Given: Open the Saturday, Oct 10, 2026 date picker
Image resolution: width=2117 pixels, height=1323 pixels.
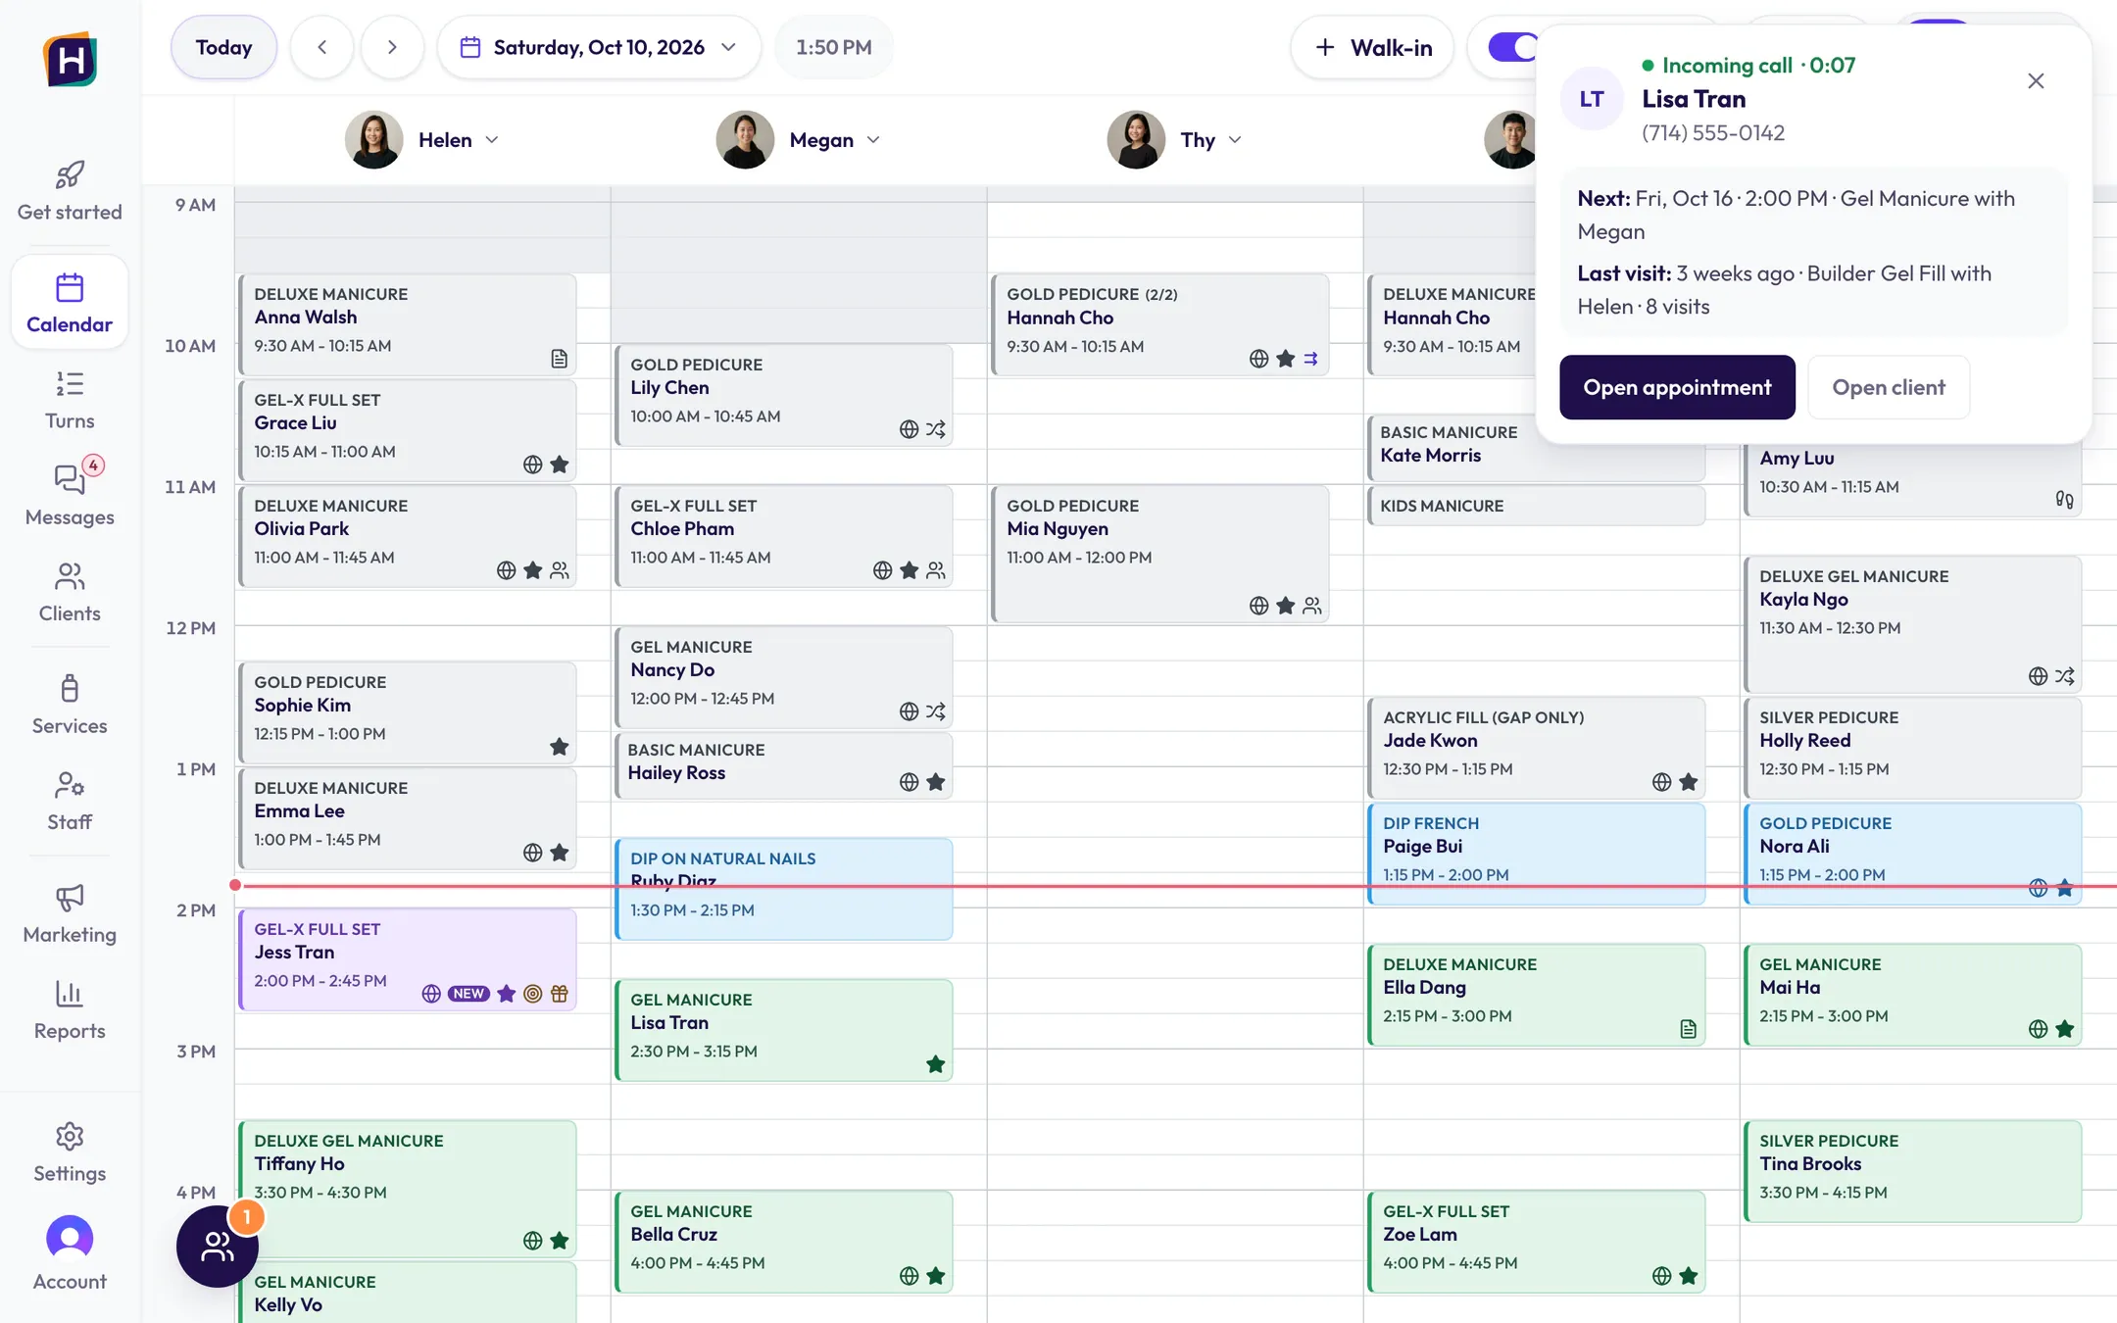Looking at the screenshot, I should click(x=599, y=47).
